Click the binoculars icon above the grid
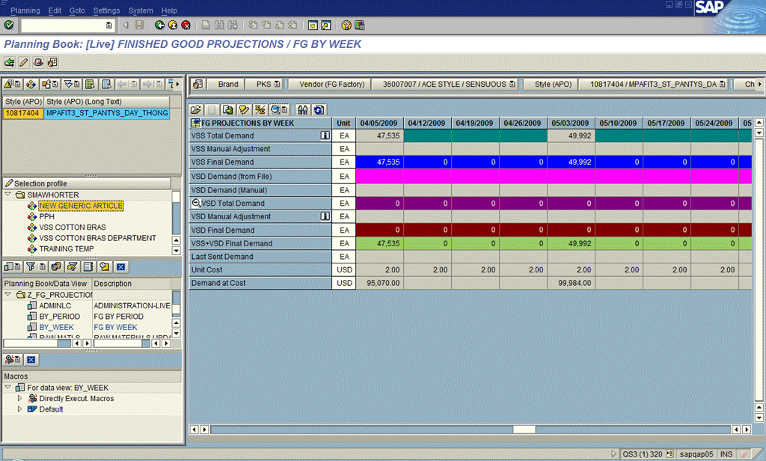Image resolution: width=766 pixels, height=461 pixels. 303,110
